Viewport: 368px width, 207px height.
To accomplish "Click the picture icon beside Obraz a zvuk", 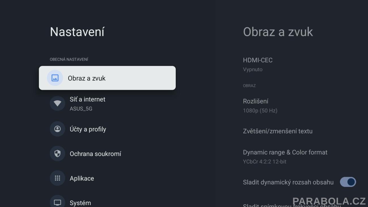I will coord(55,78).
